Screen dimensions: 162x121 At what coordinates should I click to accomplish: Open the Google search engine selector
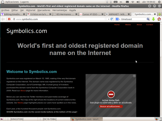[x=118, y=19]
